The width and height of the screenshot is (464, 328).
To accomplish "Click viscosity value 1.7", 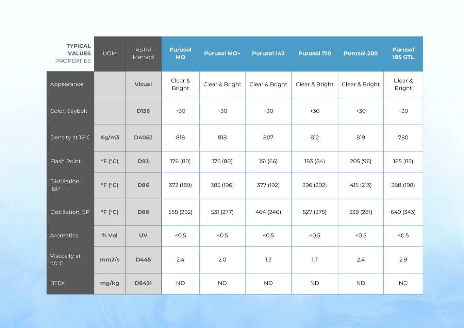I will (x=315, y=260).
